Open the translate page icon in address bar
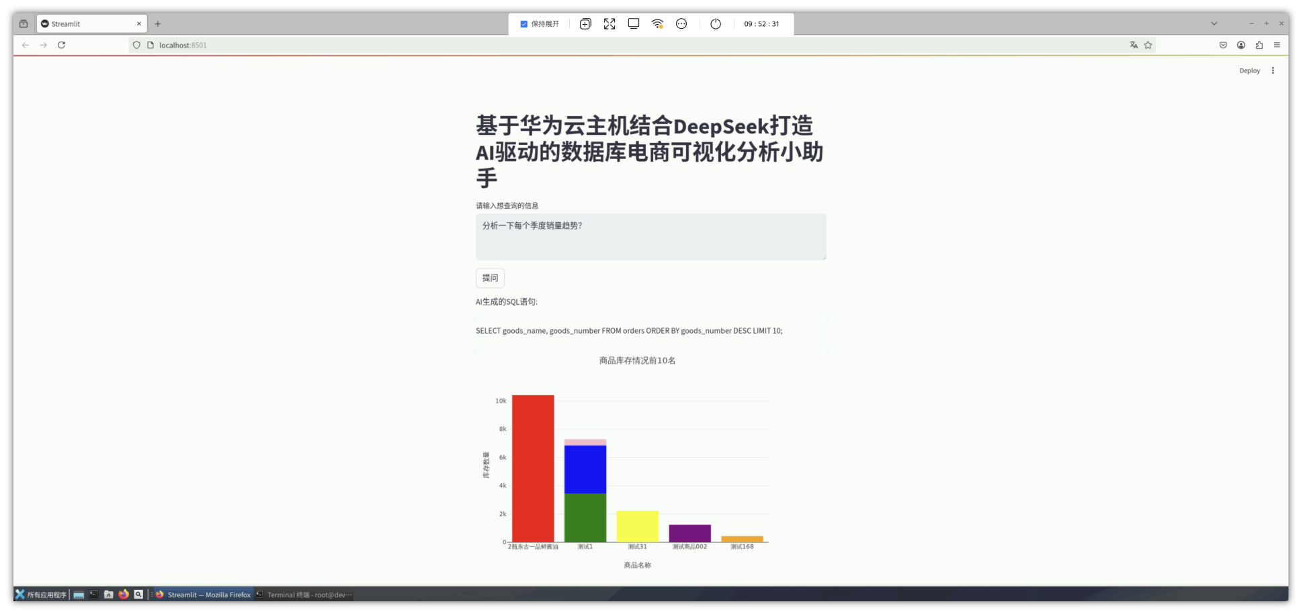Screen dimensions: 1301x612 [x=1134, y=45]
